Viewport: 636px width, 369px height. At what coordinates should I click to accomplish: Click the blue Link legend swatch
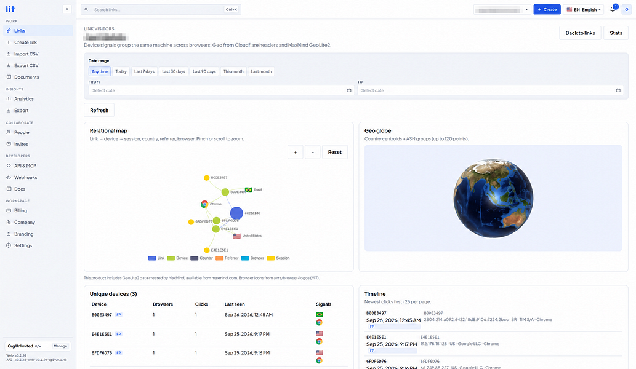[x=152, y=258]
